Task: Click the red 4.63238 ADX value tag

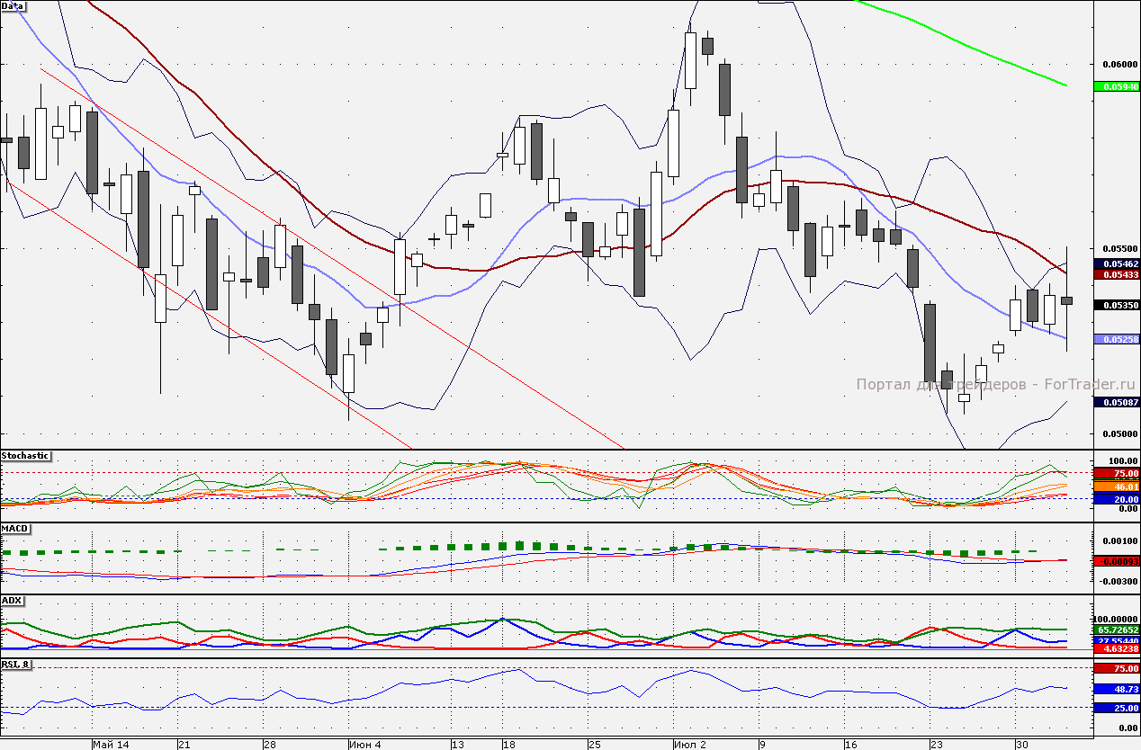Action: coord(1117,648)
